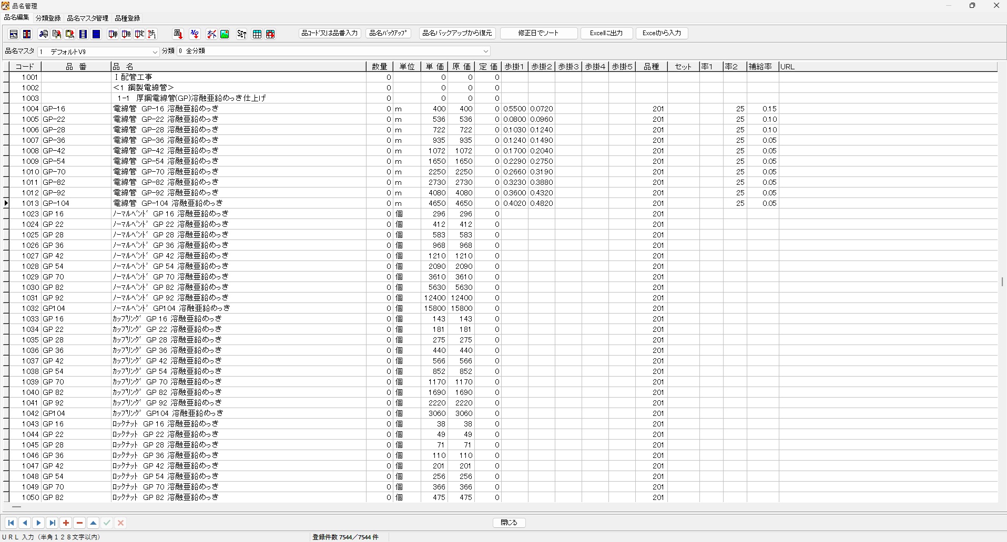Click the 品名バックアップから復元 button
This screenshot has height=542, width=1007.
point(457,33)
